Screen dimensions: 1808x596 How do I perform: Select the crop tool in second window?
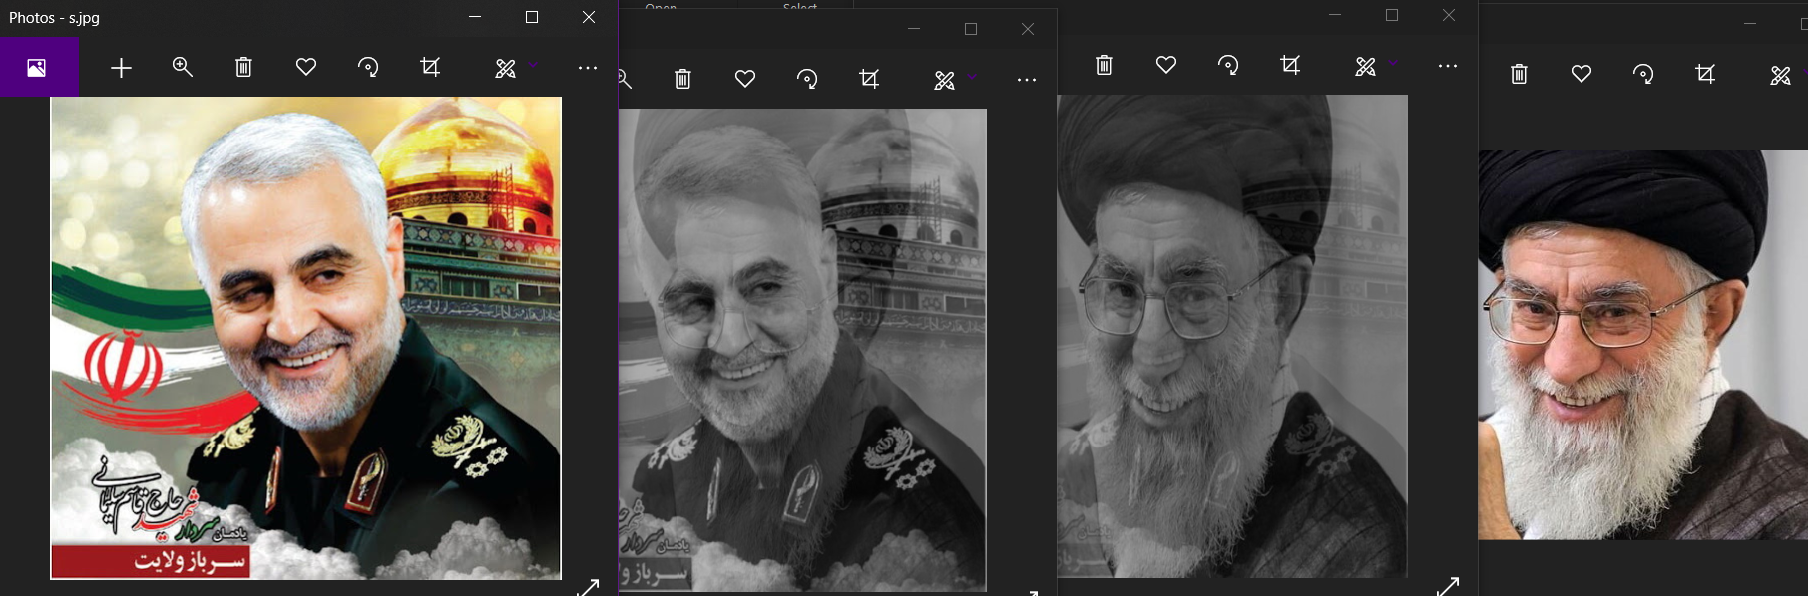click(869, 79)
